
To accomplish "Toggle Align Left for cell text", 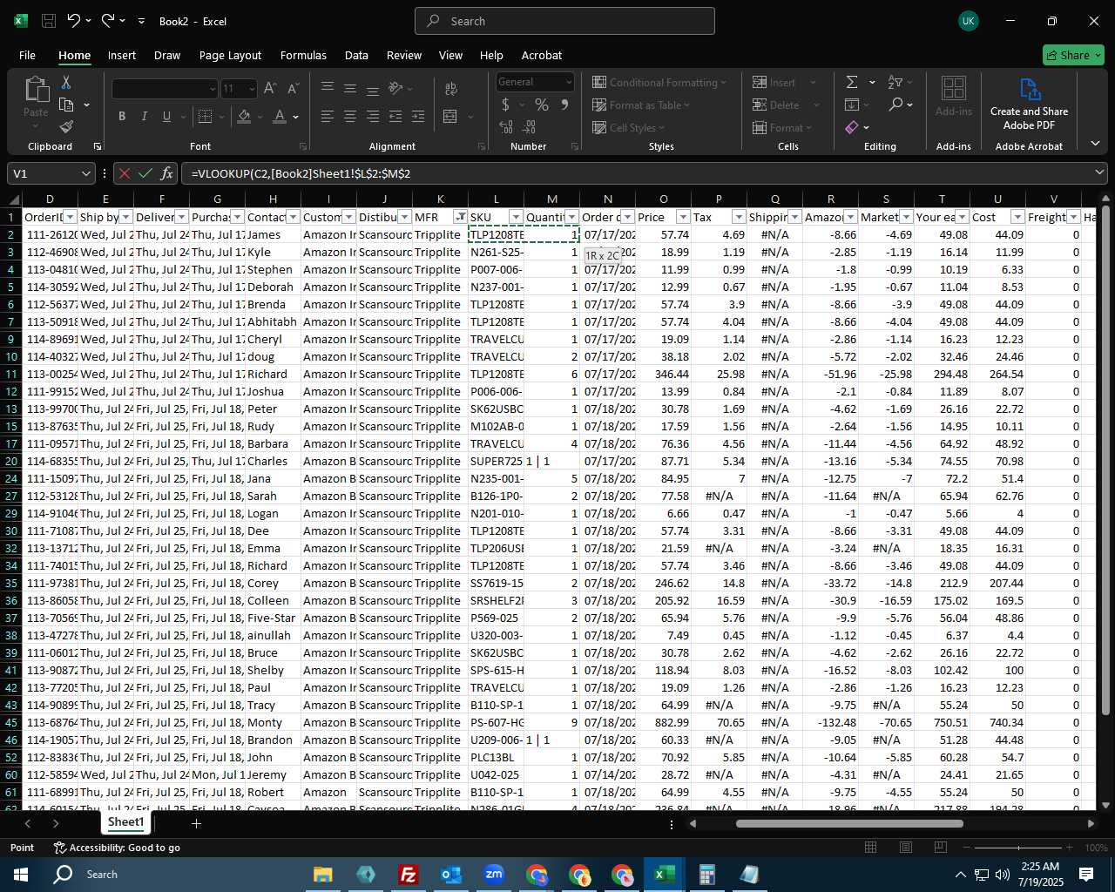I will coord(328,116).
